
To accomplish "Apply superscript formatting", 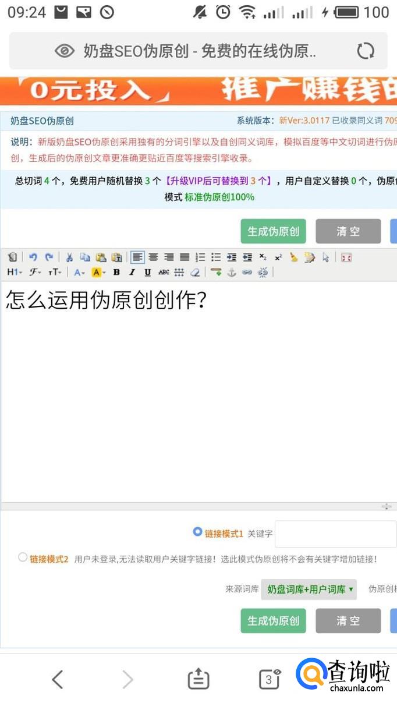I will [278, 257].
